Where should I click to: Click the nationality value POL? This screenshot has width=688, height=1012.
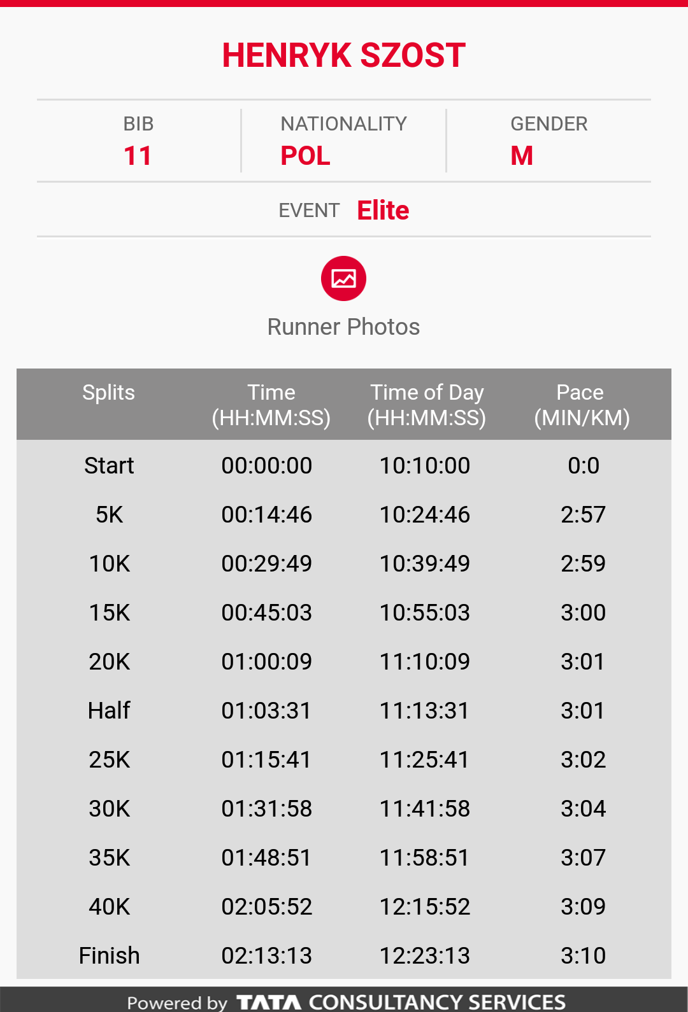pyautogui.click(x=306, y=156)
